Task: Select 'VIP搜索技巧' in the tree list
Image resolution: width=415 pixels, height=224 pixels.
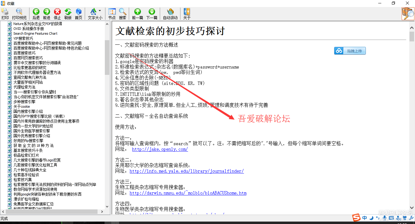Action: [x=23, y=38]
